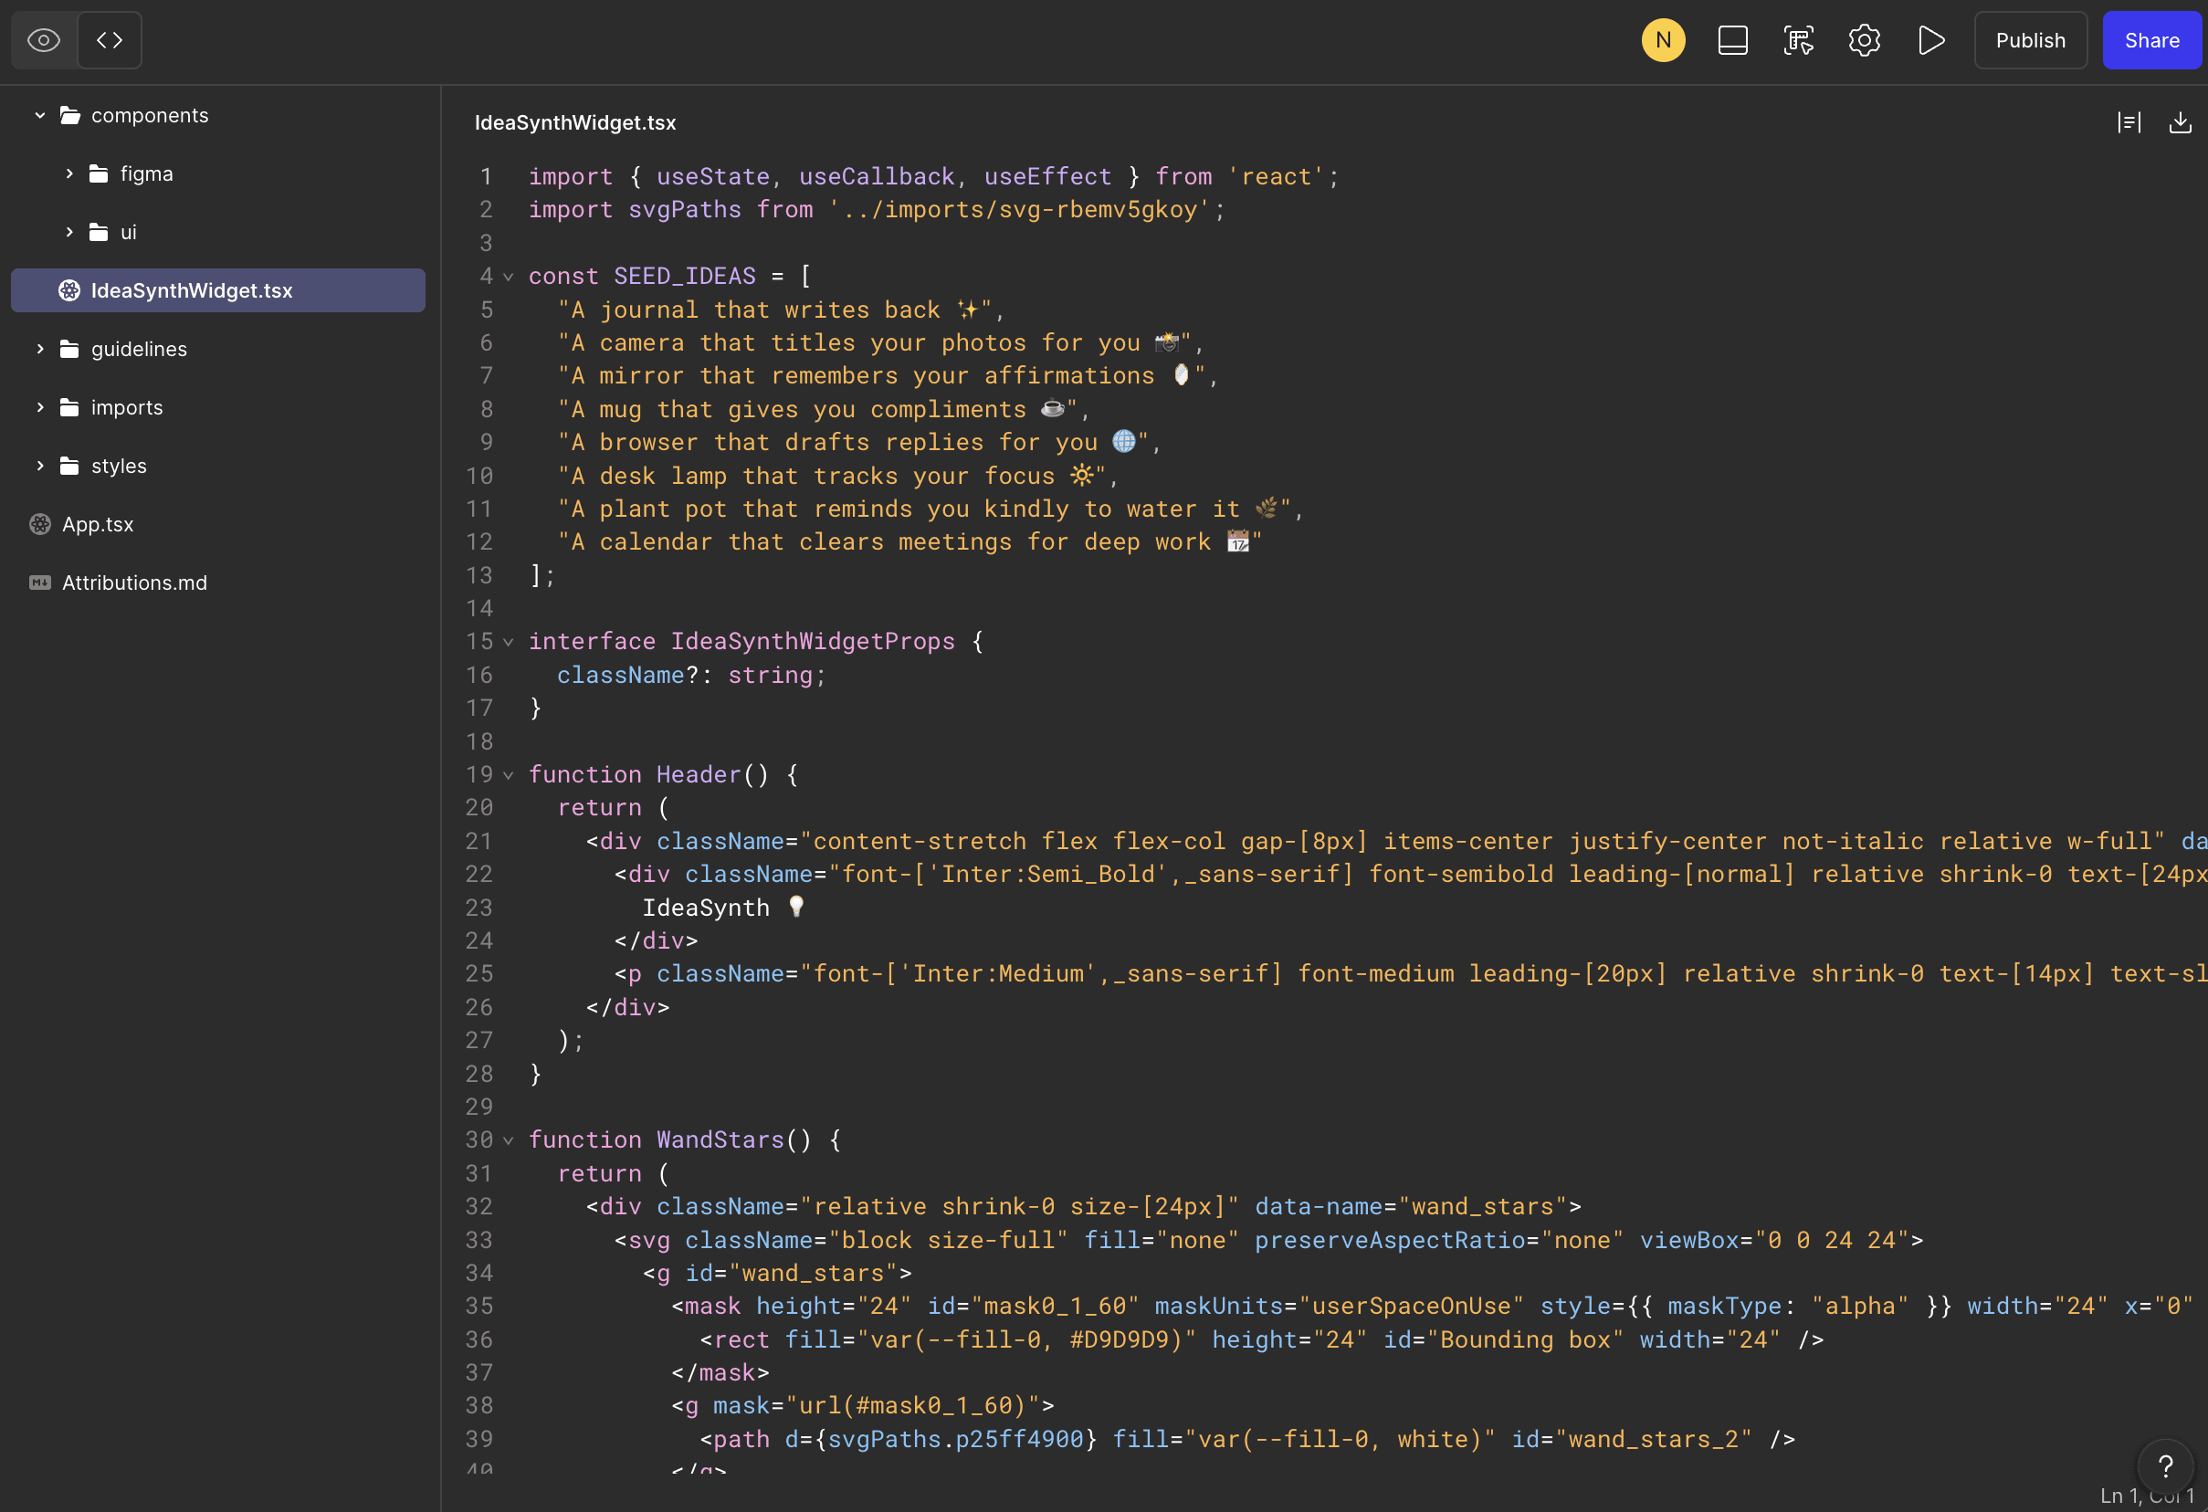Open App.tsx file
This screenshot has height=1512, width=2208.
click(x=97, y=524)
